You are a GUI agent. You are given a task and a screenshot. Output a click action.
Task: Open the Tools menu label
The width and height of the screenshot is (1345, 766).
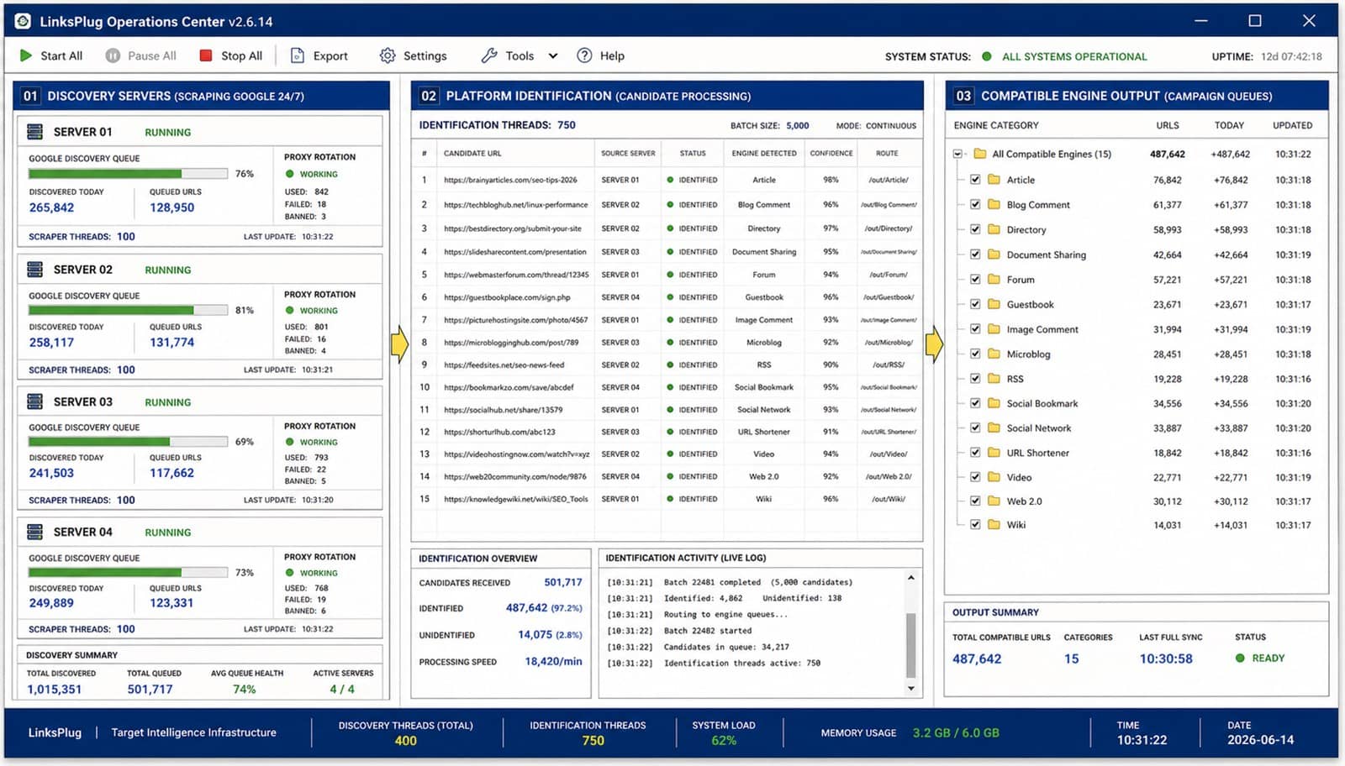tap(520, 55)
